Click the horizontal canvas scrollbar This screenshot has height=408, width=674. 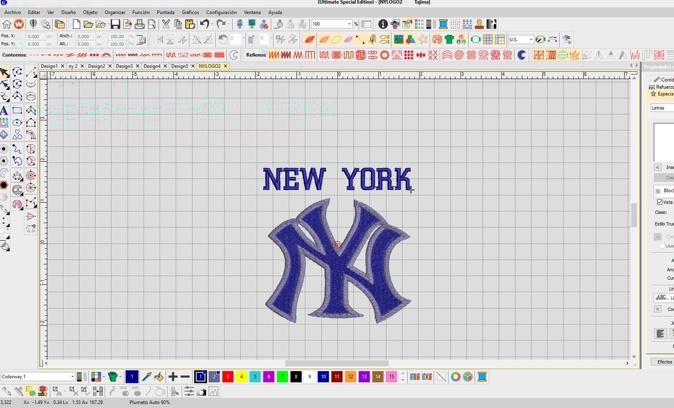point(337,363)
